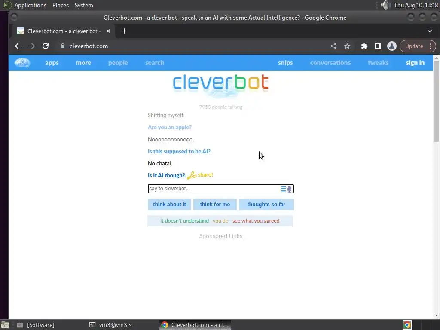The image size is (440, 330).
Task: Click the padlock site info icon
Action: (x=63, y=46)
